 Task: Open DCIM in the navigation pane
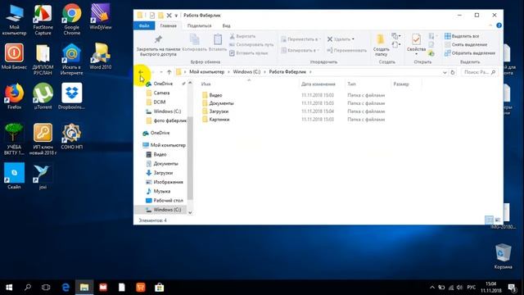159,102
